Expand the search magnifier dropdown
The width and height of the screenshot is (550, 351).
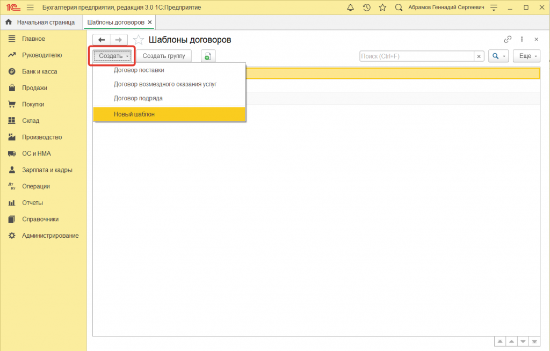tap(498, 56)
